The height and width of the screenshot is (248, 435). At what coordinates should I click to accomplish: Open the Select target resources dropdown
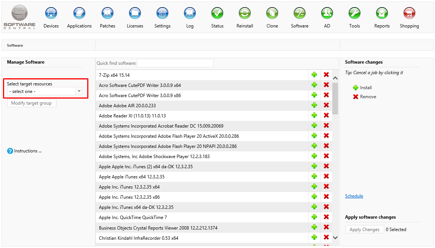(45, 91)
